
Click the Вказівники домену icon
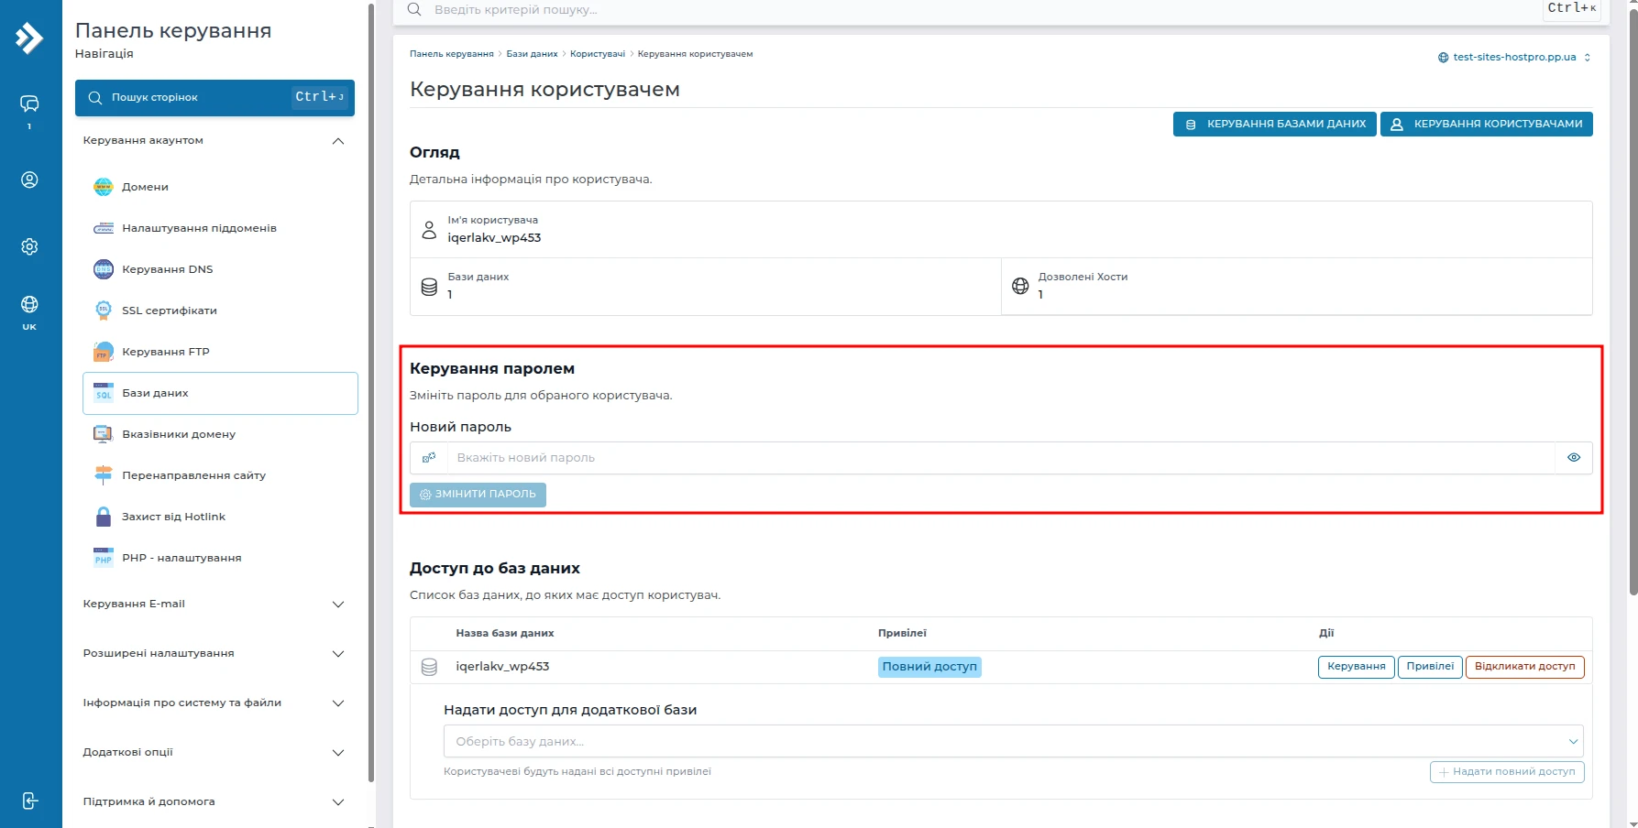click(x=104, y=434)
